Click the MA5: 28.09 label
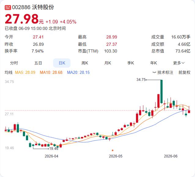This screenshot has width=195, height=177. click(x=25, y=72)
